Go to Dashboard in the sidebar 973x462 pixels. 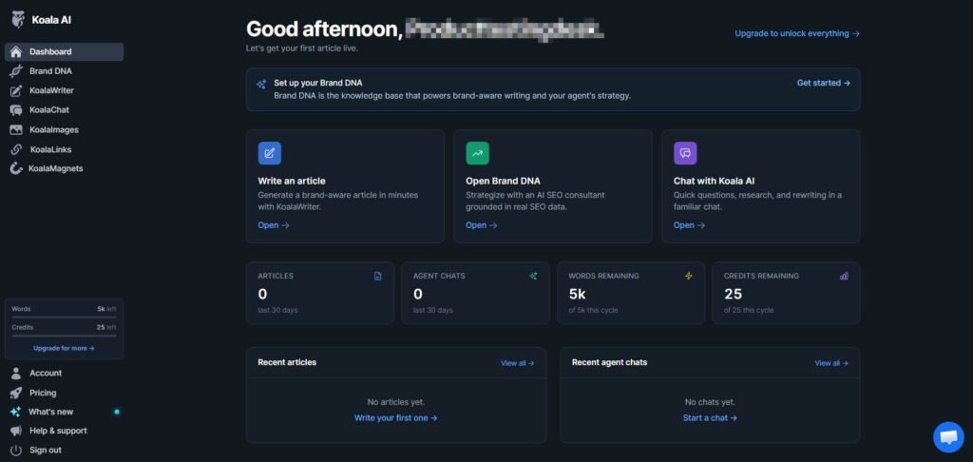[x=64, y=52]
